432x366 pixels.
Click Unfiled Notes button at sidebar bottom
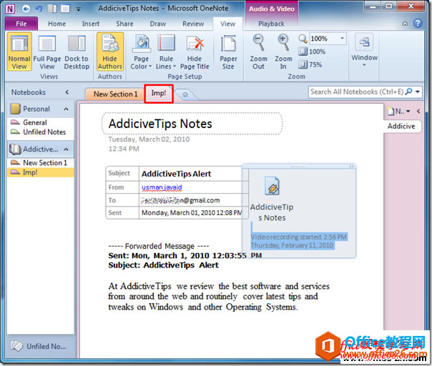[x=39, y=346]
